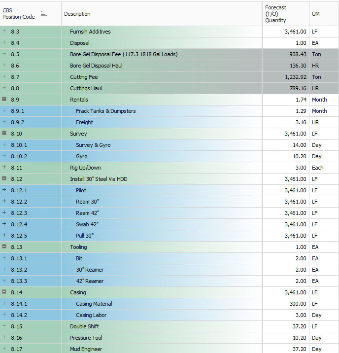This screenshot has height=353, width=339.
Task: Select the Casing Labor description
Action: click(x=91, y=315)
